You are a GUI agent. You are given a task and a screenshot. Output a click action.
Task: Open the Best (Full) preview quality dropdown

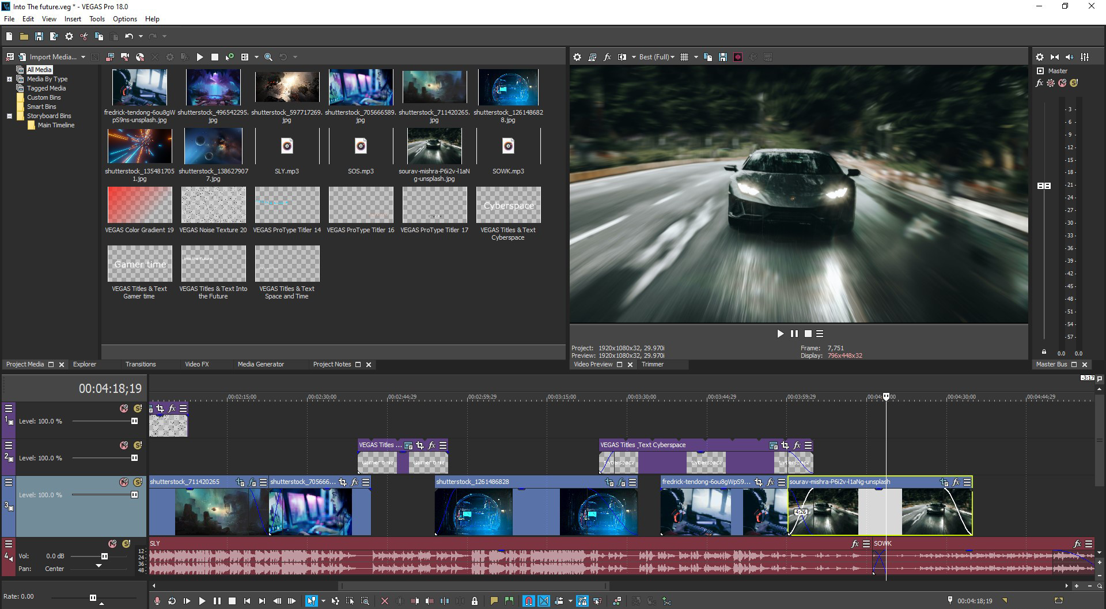coord(656,57)
